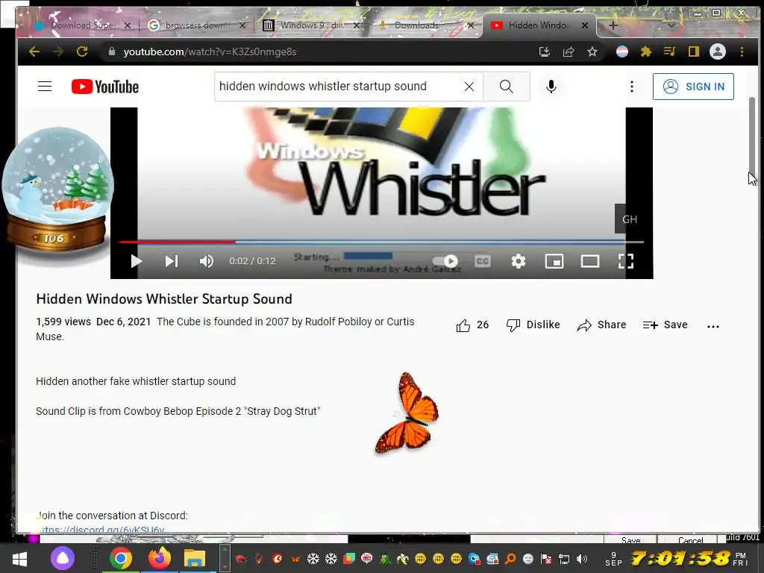Go back to the previous page
Viewport: 764px width, 573px height.
coord(34,51)
